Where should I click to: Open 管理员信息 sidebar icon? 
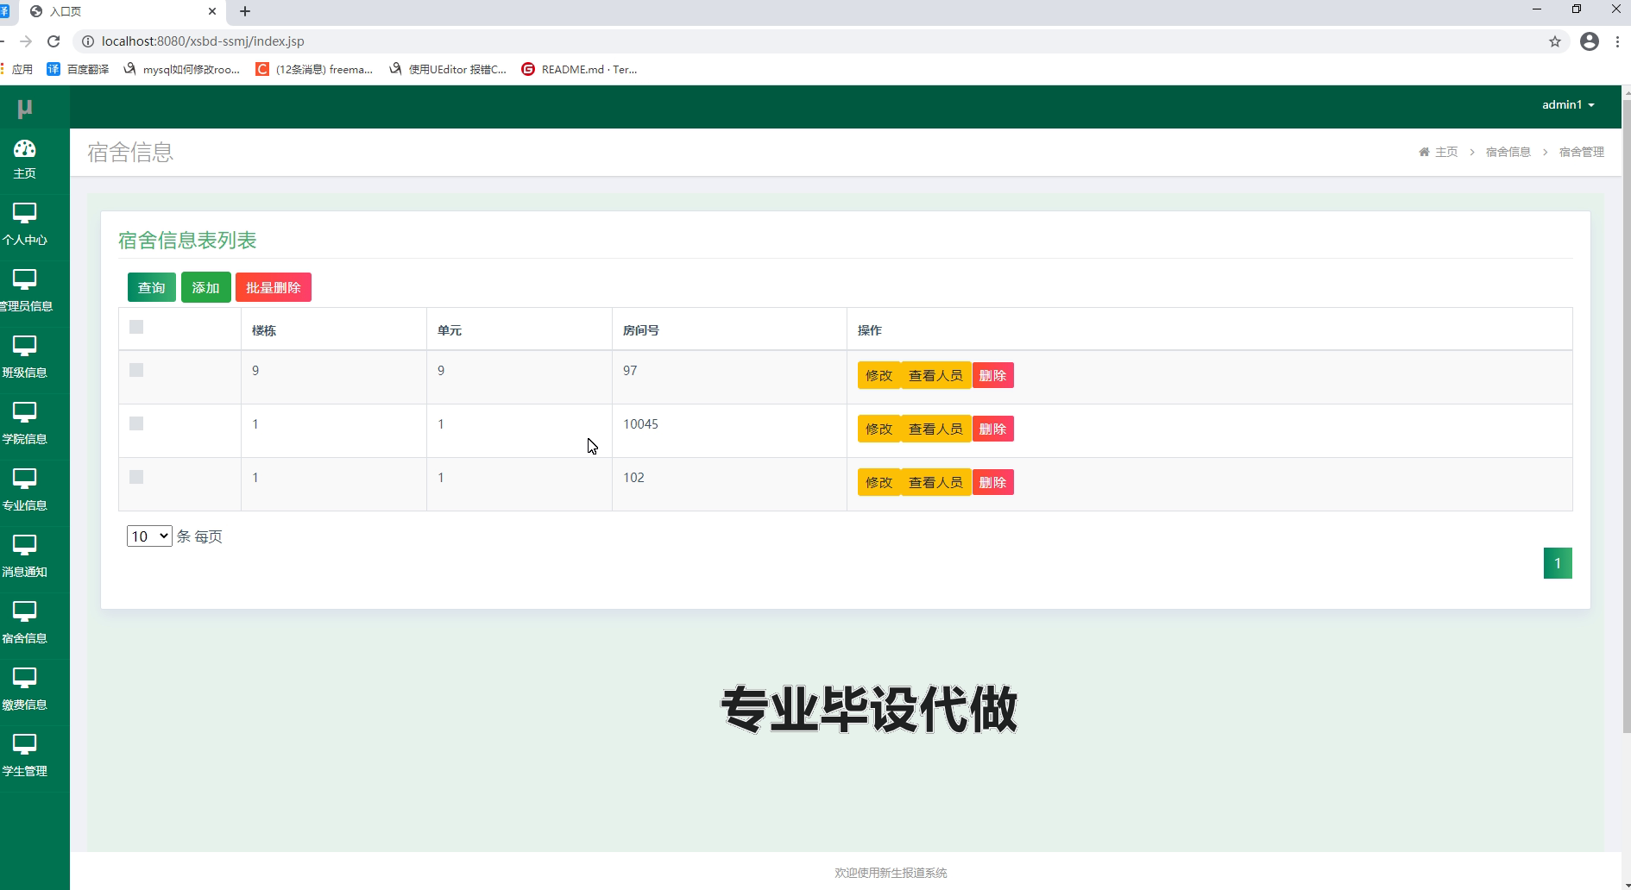coord(24,279)
